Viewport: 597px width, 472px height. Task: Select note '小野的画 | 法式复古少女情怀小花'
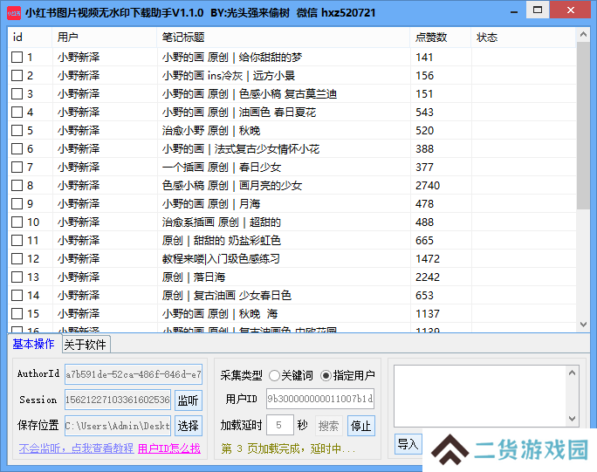[241, 149]
